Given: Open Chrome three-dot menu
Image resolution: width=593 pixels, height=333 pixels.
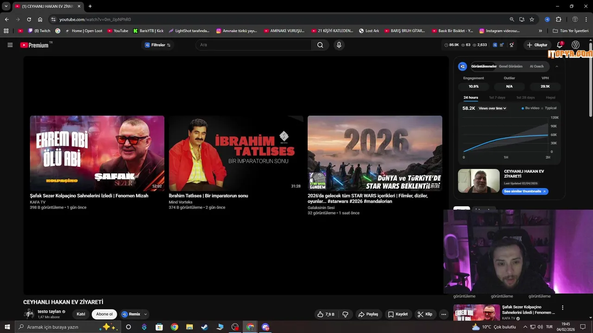Looking at the screenshot, I should pyautogui.click(x=586, y=19).
